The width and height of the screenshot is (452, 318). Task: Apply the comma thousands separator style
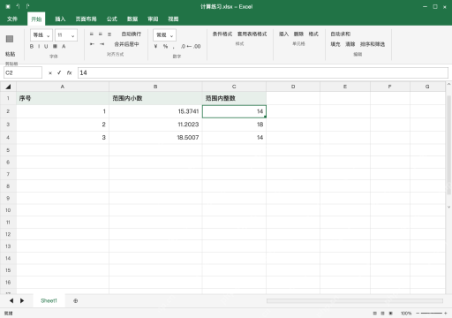[174, 47]
